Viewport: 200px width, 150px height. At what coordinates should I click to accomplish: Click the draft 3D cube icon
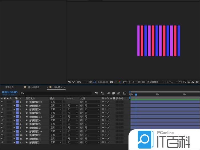103,93
